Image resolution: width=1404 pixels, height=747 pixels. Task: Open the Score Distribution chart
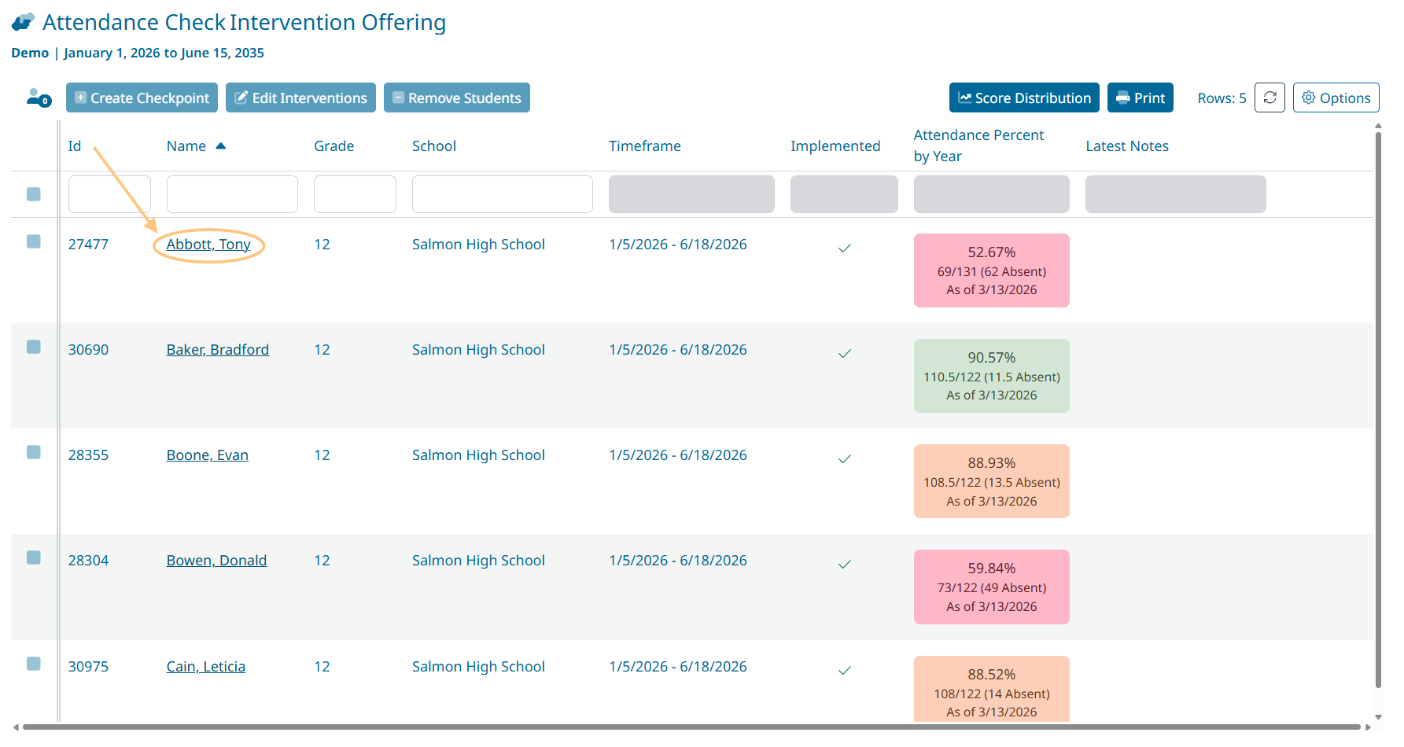pos(1023,98)
